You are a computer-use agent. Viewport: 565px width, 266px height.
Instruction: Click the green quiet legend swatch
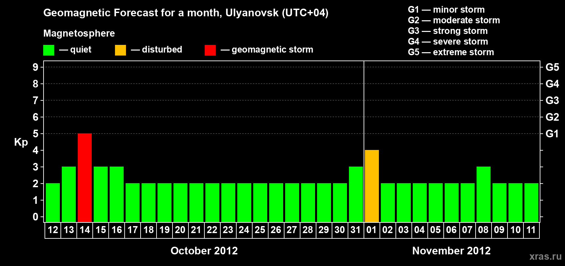coord(49,50)
